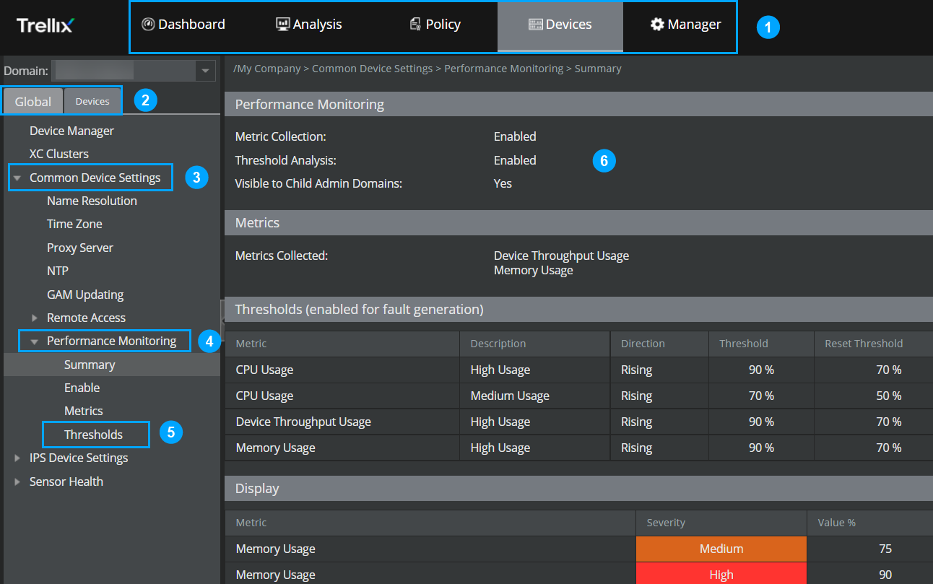
Task: Click the Direction column header
Action: [x=659, y=344]
